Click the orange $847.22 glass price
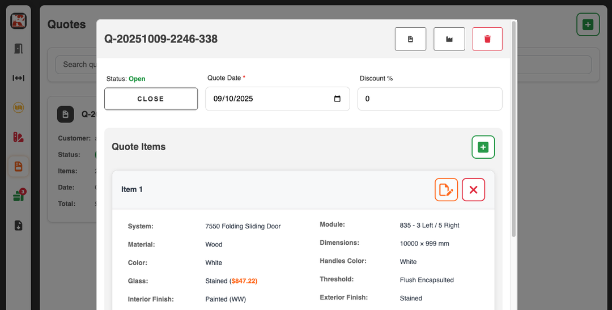 point(244,281)
